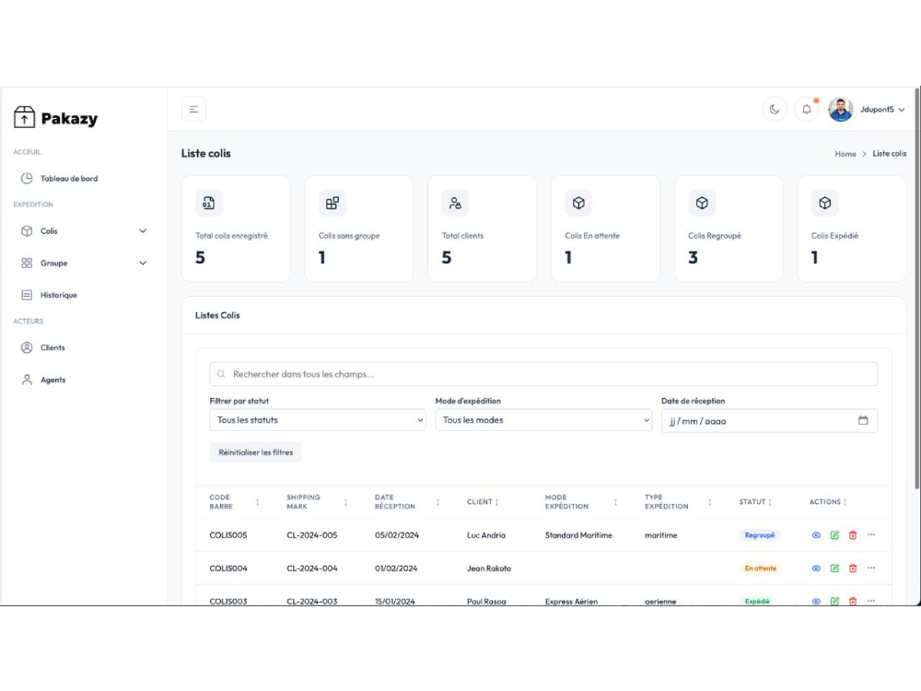Delete COLIS004 row
The height and width of the screenshot is (691, 921).
pyautogui.click(x=853, y=568)
